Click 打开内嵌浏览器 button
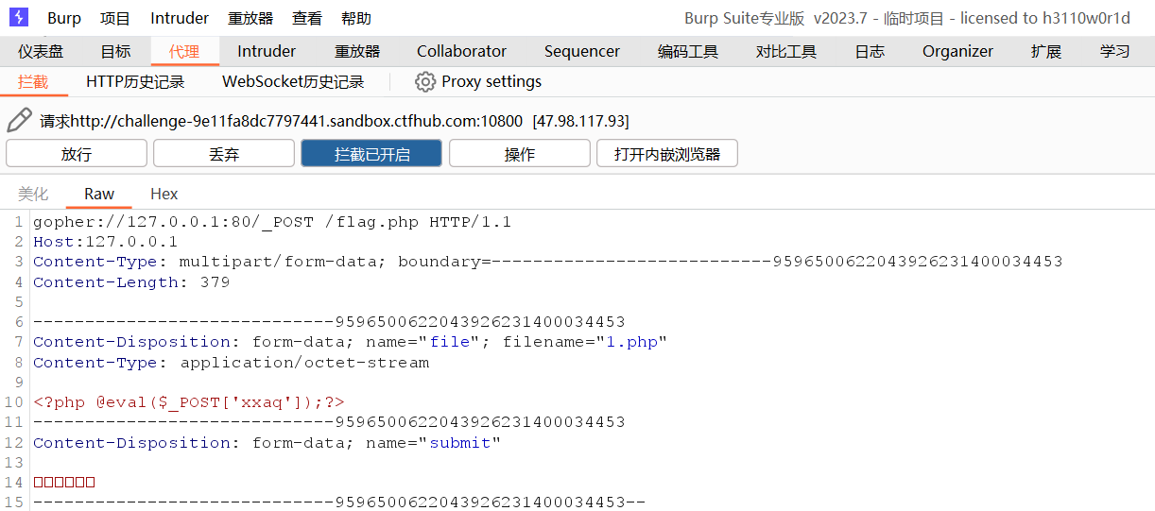1155x511 pixels. (667, 154)
